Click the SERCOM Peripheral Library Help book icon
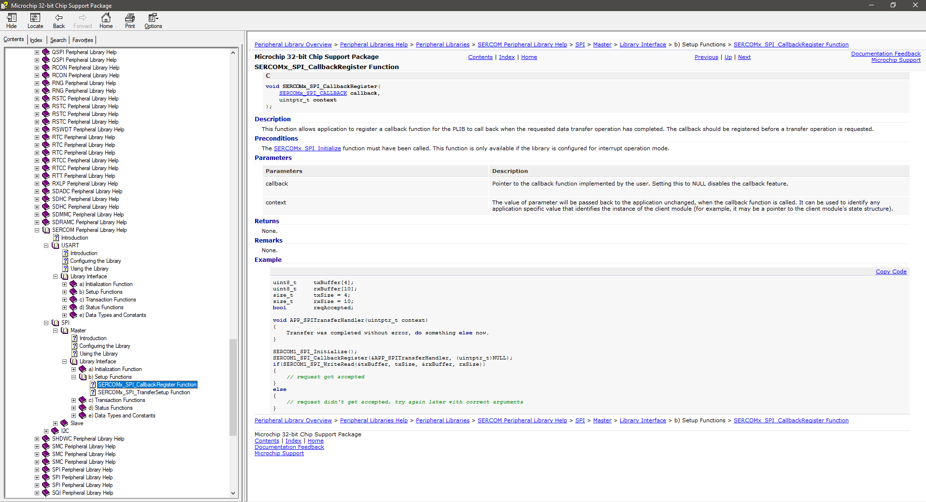This screenshot has width=926, height=502. (46, 230)
